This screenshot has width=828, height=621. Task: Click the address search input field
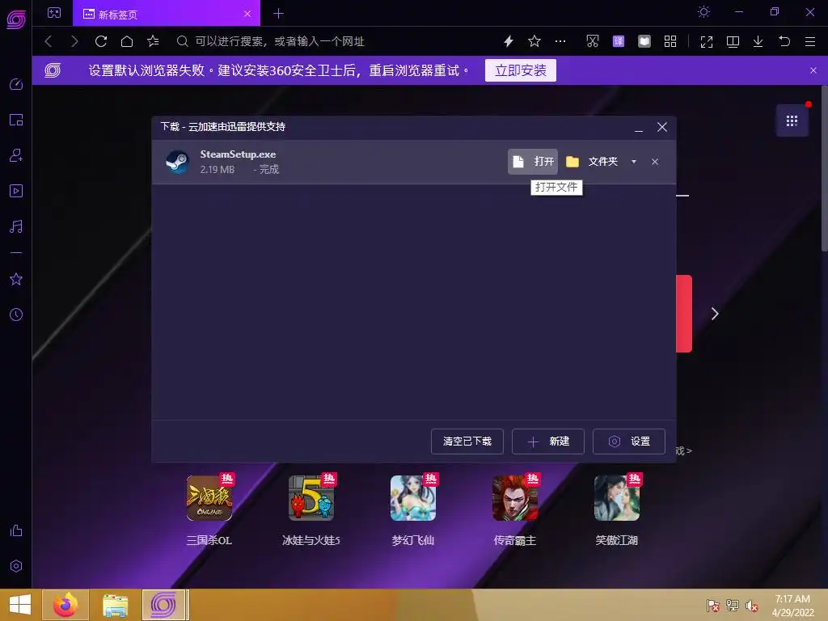tap(338, 41)
